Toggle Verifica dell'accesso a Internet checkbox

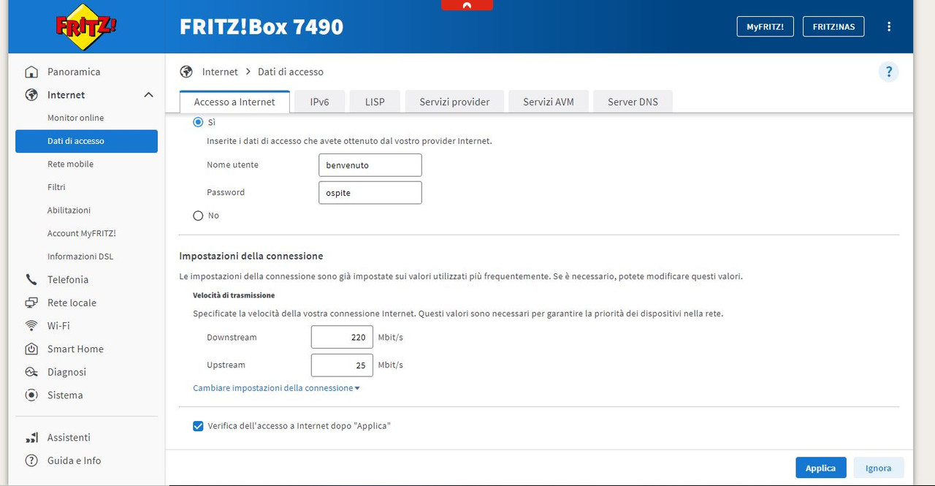198,426
